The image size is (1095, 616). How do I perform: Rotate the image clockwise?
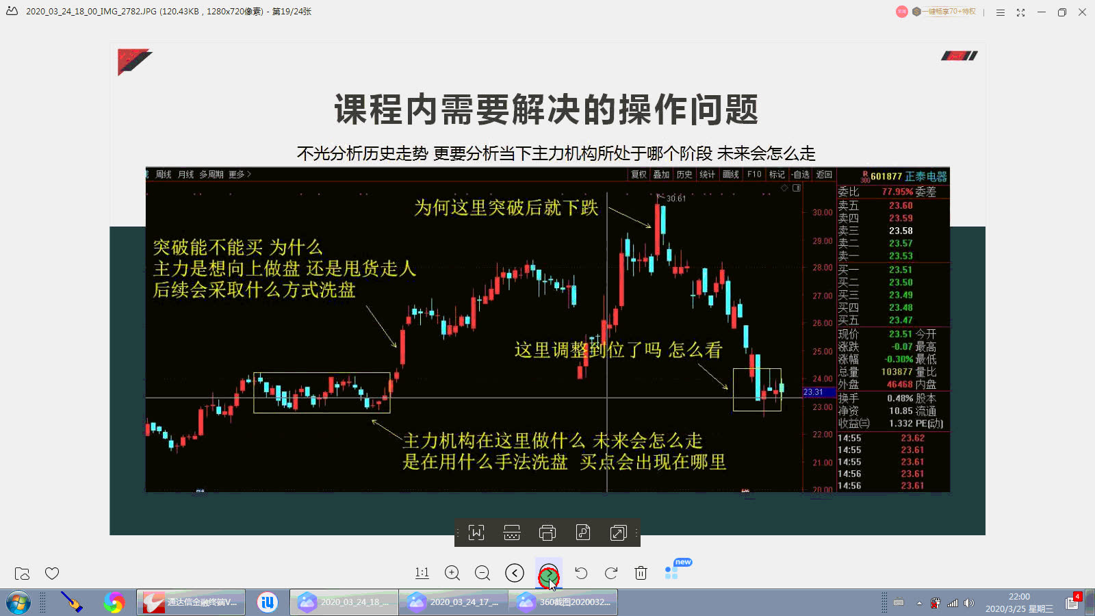coord(611,573)
